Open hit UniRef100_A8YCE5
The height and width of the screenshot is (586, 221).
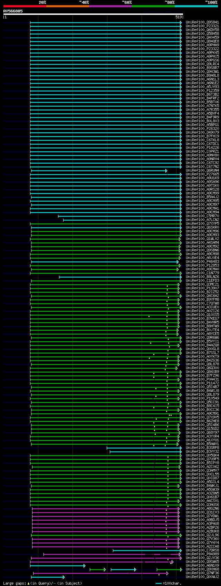coord(202,334)
